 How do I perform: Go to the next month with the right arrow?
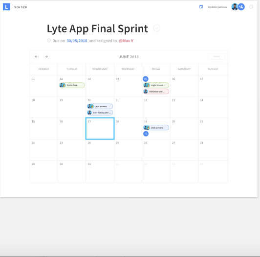46,56
